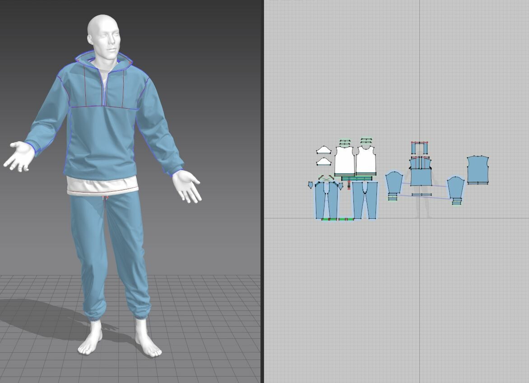529x383 pixels.
Task: Click the left white tank top pattern piece
Action: (x=344, y=160)
